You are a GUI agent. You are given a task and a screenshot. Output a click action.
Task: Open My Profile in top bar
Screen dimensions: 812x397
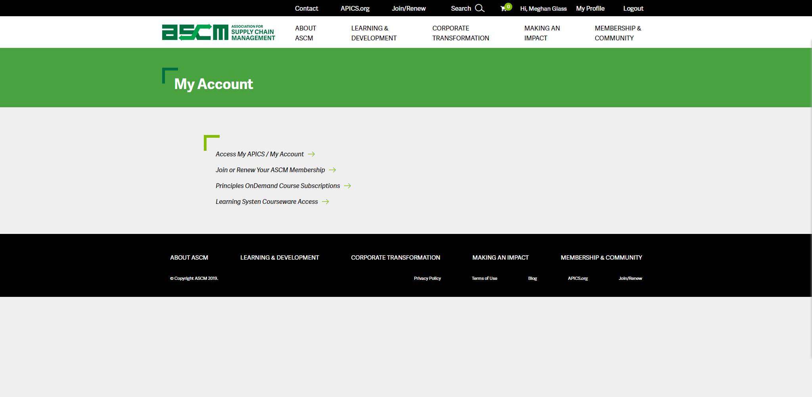click(590, 8)
